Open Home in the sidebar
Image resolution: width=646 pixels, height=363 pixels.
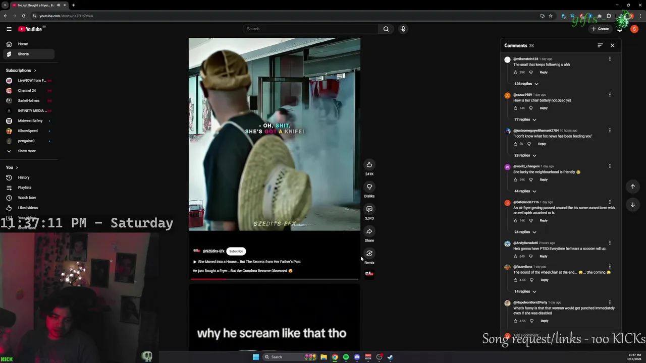(x=28, y=44)
